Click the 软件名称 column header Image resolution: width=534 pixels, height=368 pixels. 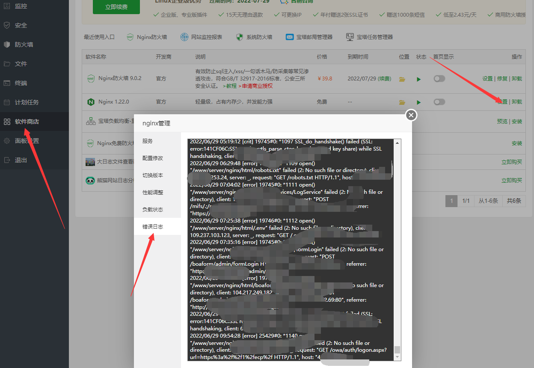click(96, 56)
